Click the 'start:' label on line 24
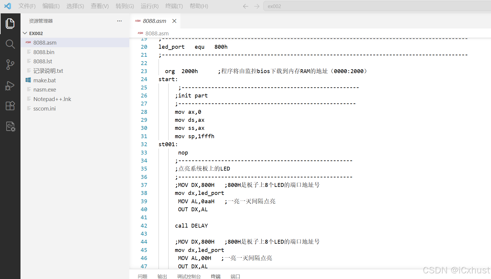 (x=168, y=79)
